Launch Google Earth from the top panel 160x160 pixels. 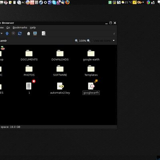pos(50,2)
